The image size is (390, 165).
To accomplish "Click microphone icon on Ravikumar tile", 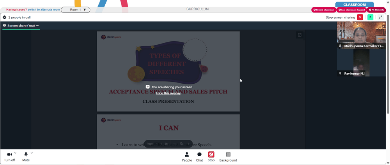I will click(x=340, y=74).
